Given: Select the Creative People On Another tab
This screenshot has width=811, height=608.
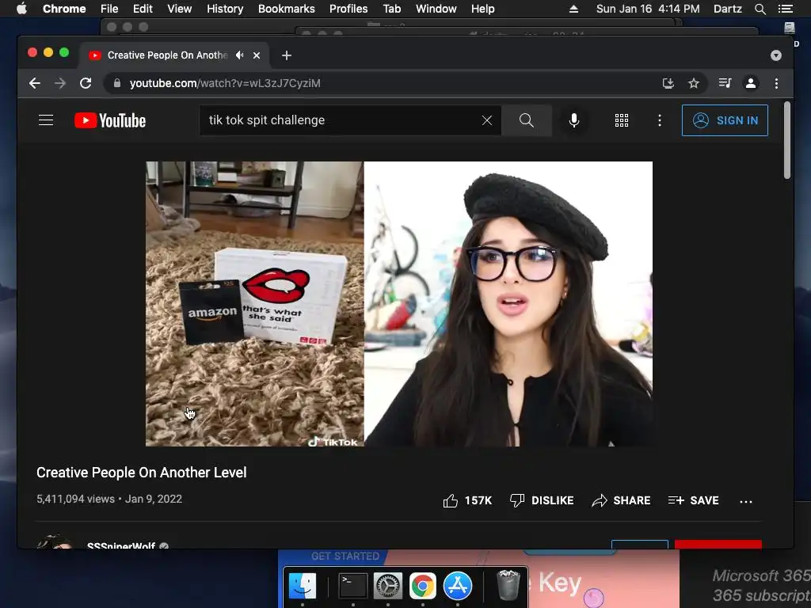Looking at the screenshot, I should [167, 55].
